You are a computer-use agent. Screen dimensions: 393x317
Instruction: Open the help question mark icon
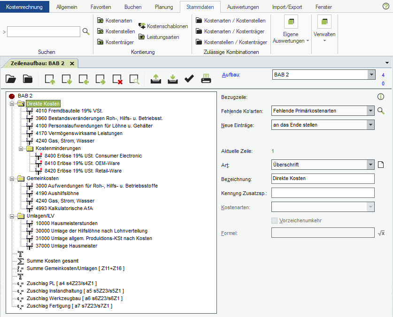point(386,6)
